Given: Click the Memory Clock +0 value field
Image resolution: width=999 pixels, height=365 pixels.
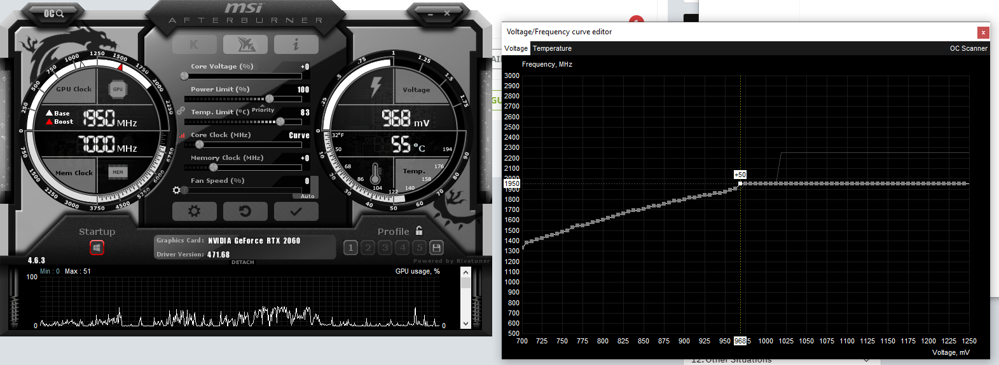Looking at the screenshot, I should click(x=305, y=158).
